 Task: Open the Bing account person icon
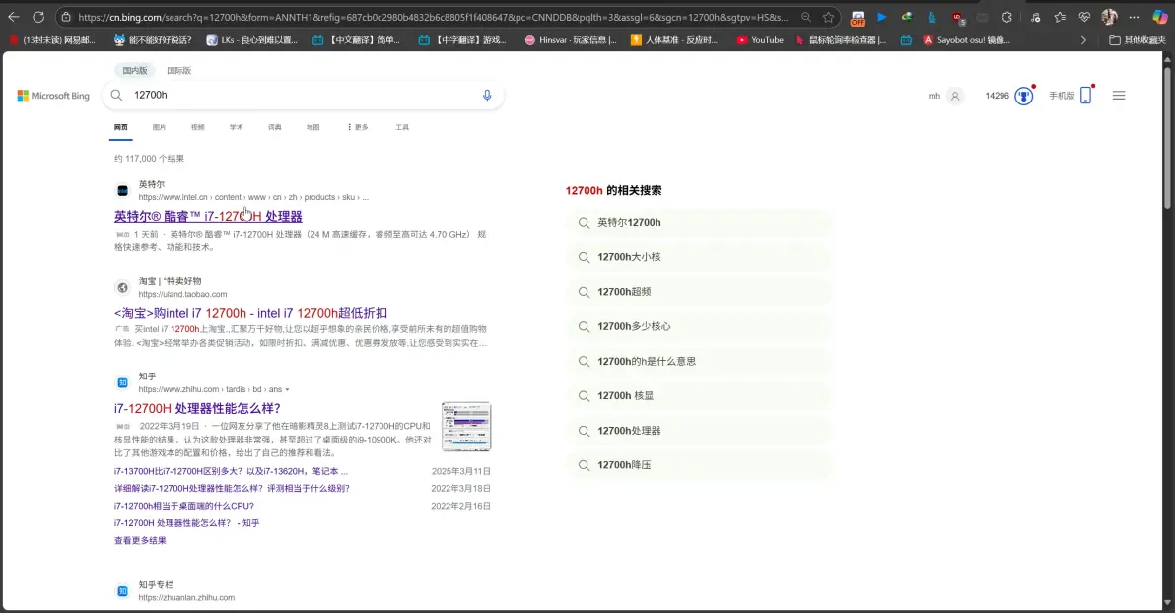click(x=954, y=96)
